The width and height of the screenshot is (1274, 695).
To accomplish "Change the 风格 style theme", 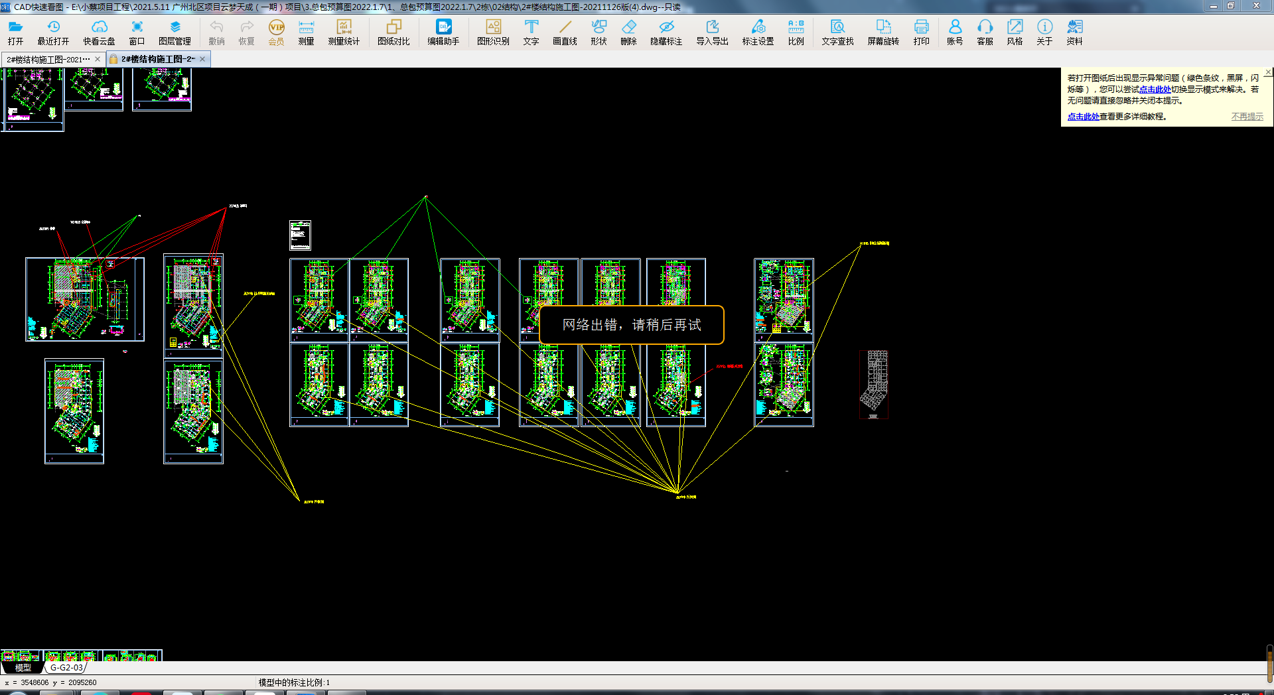I will point(1015,32).
